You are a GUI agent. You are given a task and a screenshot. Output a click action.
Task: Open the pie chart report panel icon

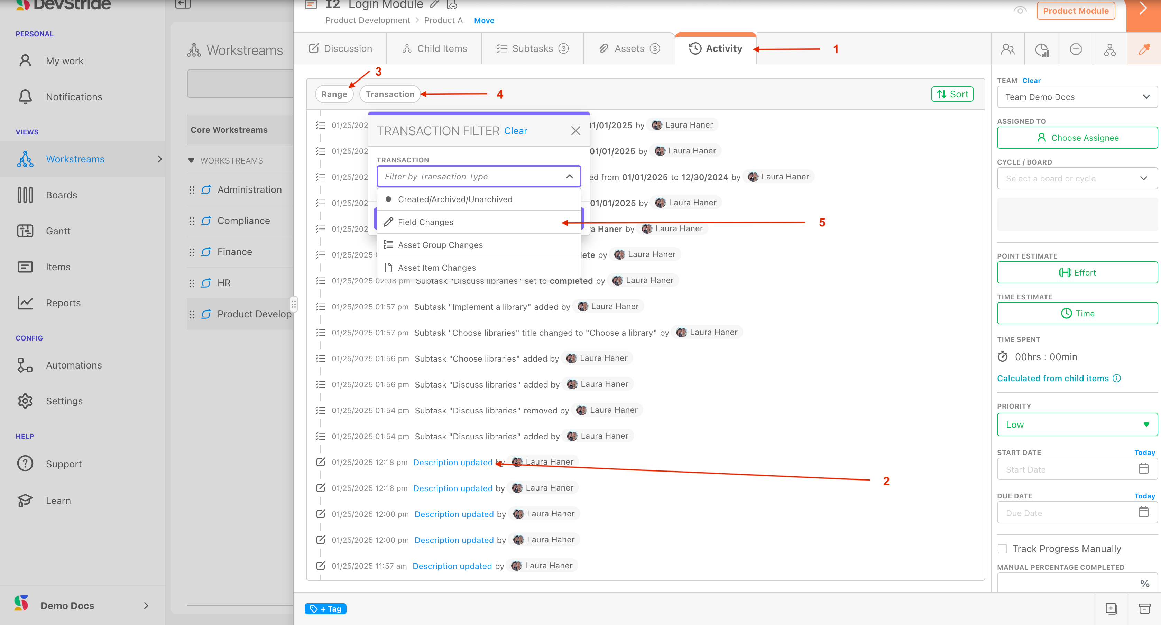point(1042,49)
